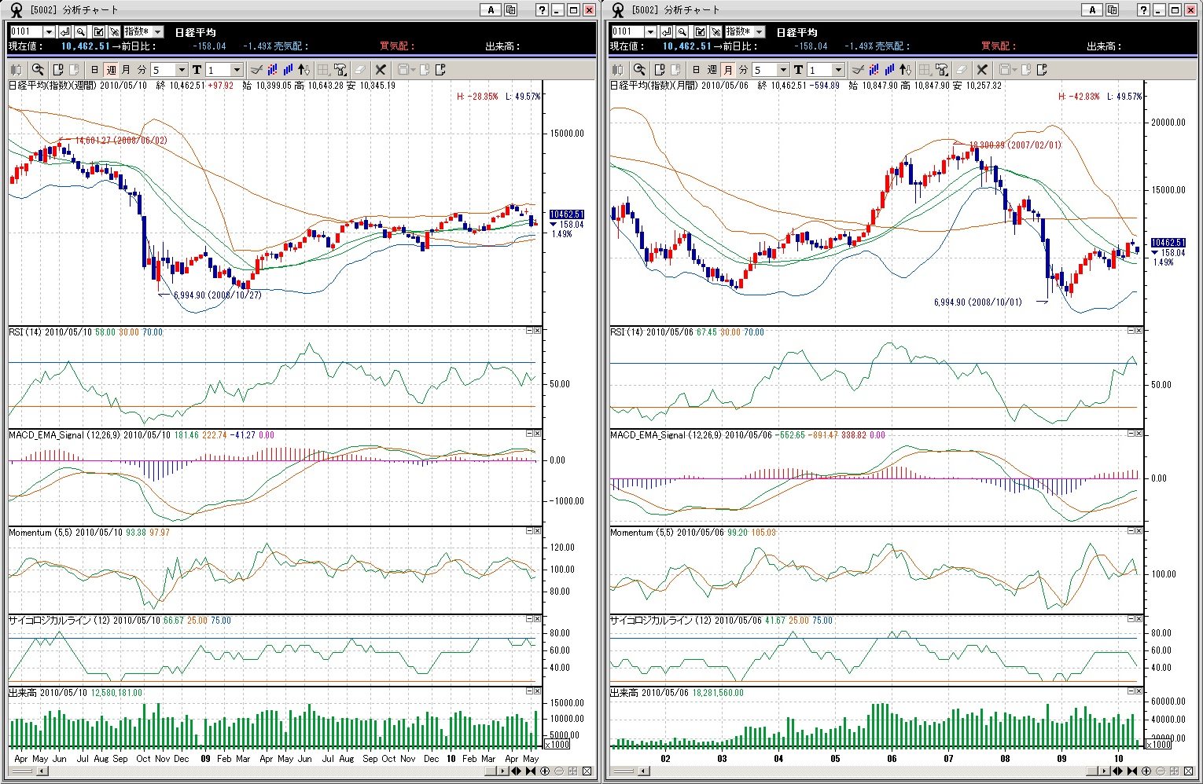The width and height of the screenshot is (1203, 784).
Task: Click the trend line drawing tool in left chart
Action: 256,70
